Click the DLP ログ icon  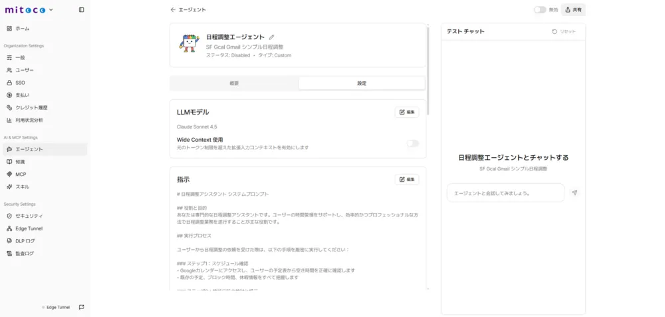click(9, 241)
